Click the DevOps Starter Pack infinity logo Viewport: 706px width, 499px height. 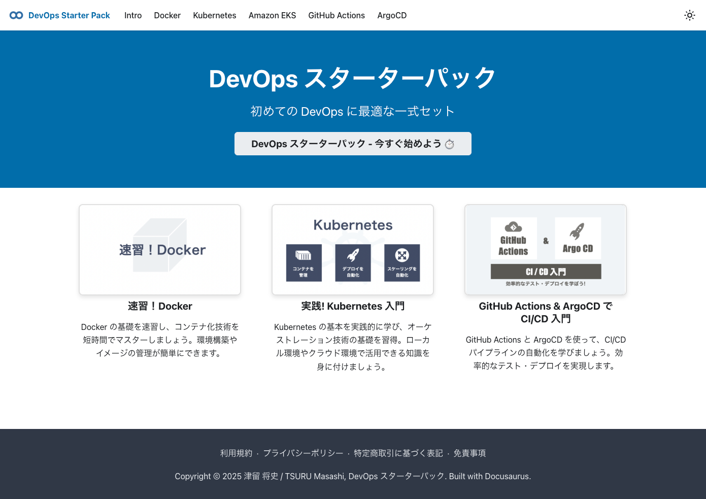[x=16, y=15]
